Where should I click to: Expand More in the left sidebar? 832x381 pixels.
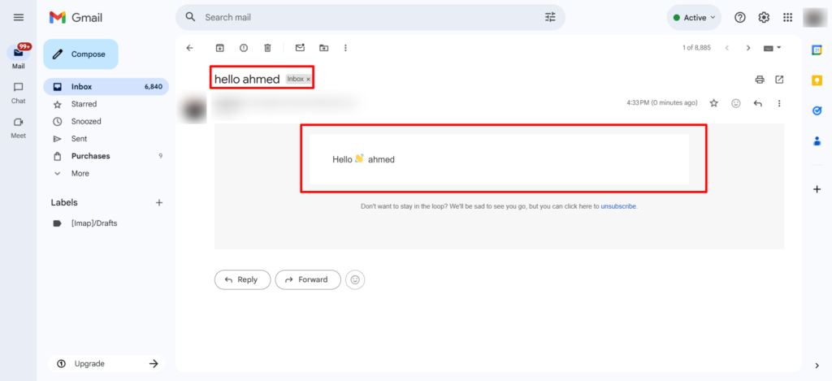tap(80, 173)
